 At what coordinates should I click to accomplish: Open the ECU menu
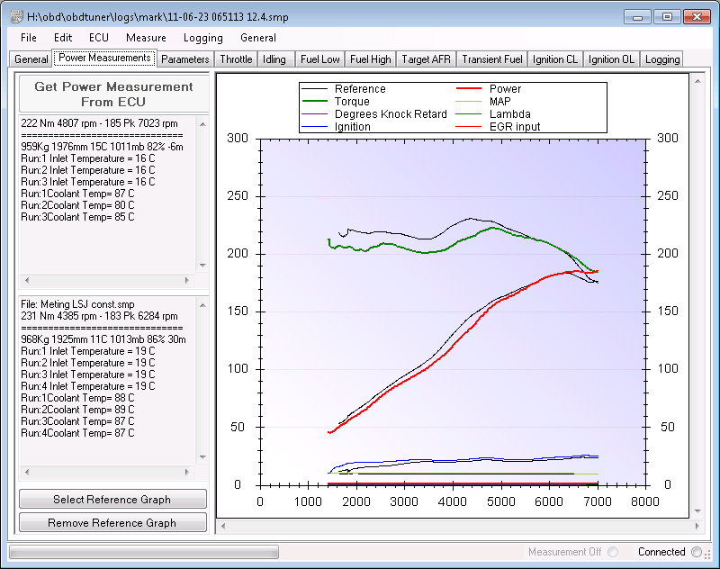(99, 38)
